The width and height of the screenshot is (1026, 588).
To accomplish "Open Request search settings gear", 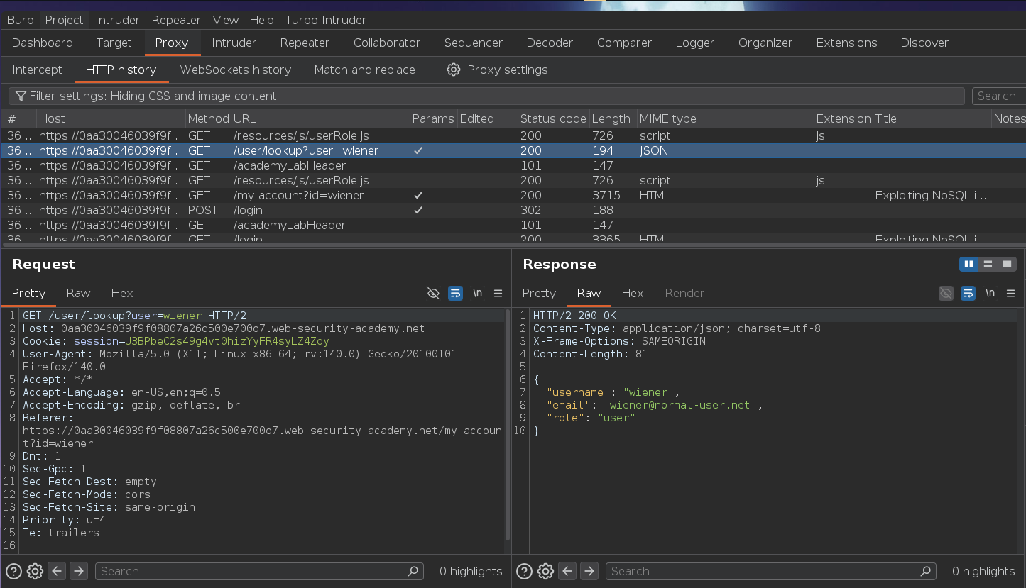I will coord(35,571).
